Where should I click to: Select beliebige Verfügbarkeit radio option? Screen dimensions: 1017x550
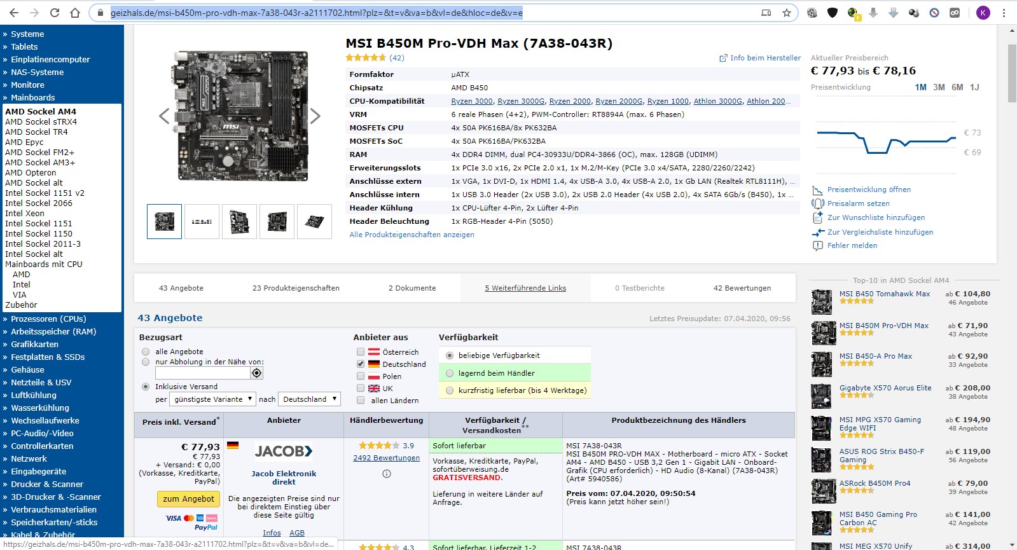pos(450,355)
